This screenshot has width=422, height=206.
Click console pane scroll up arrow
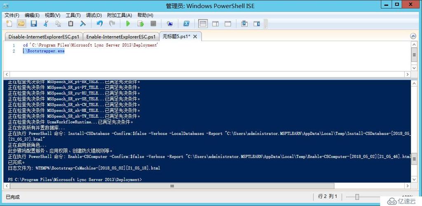click(414, 84)
